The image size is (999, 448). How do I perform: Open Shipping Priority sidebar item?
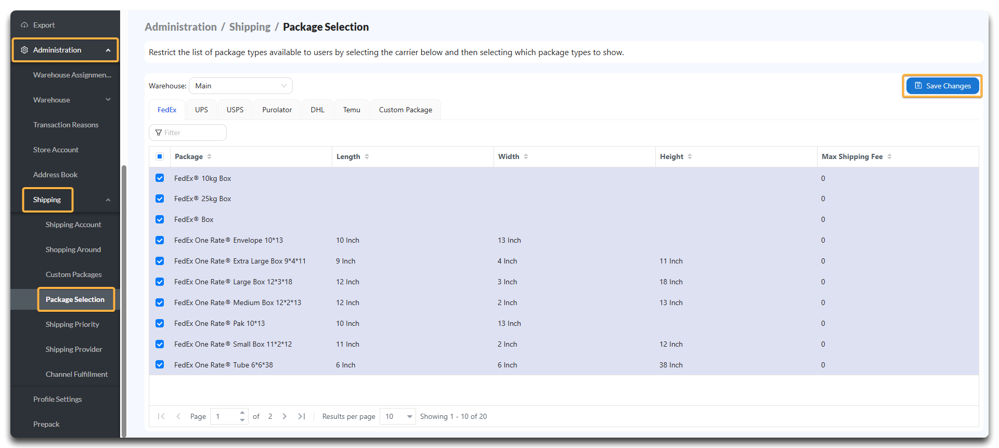tap(72, 324)
